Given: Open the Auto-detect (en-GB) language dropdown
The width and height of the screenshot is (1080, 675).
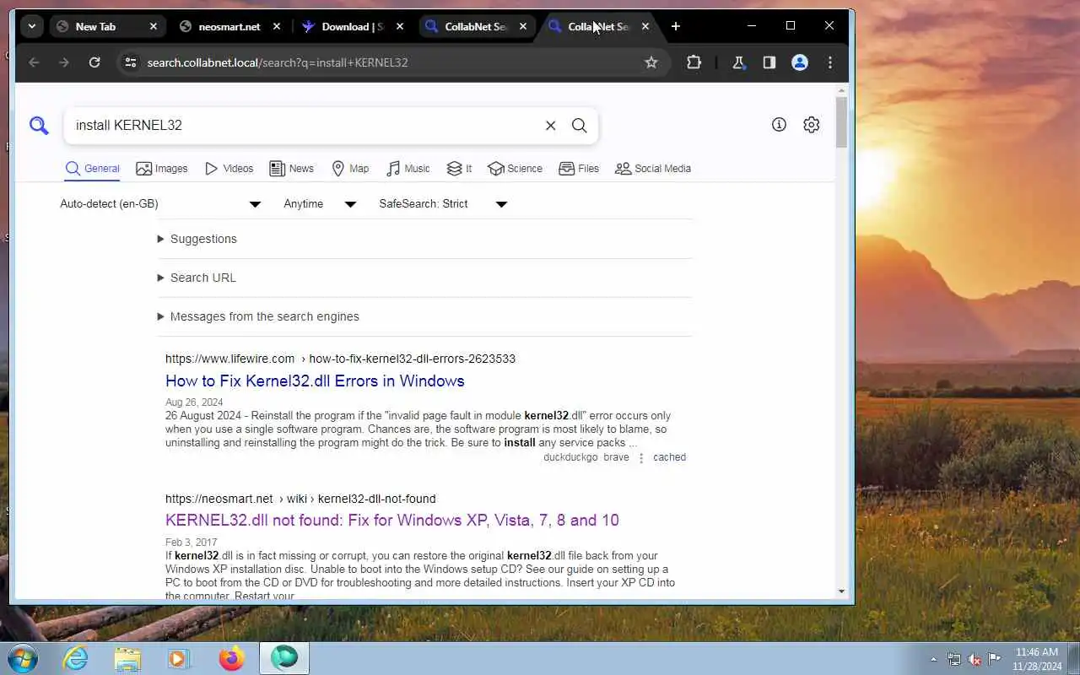Looking at the screenshot, I should pyautogui.click(x=160, y=204).
